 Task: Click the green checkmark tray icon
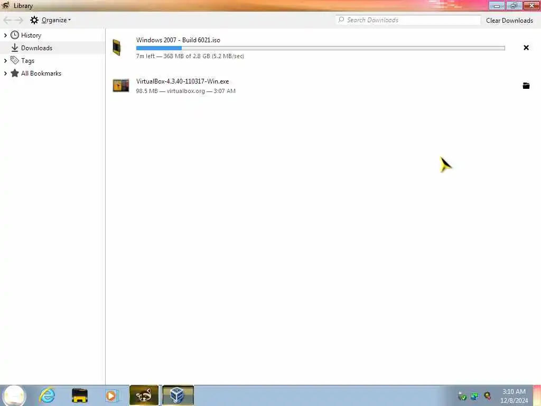coord(462,396)
